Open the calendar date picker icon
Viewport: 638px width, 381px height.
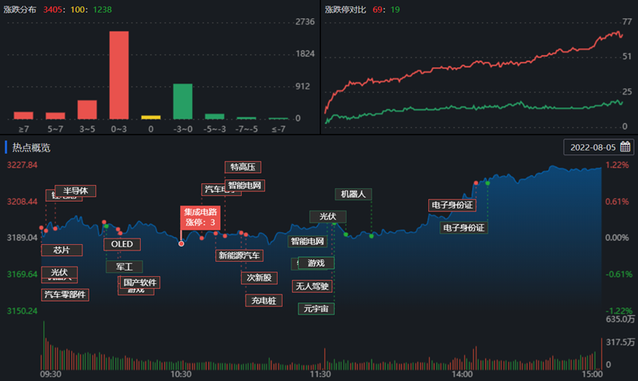pos(625,147)
